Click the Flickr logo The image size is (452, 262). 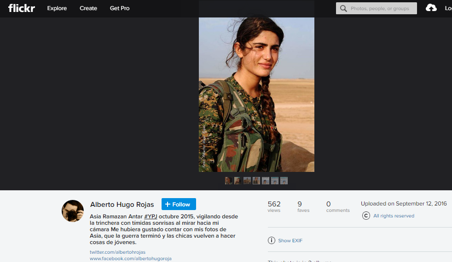click(x=22, y=8)
